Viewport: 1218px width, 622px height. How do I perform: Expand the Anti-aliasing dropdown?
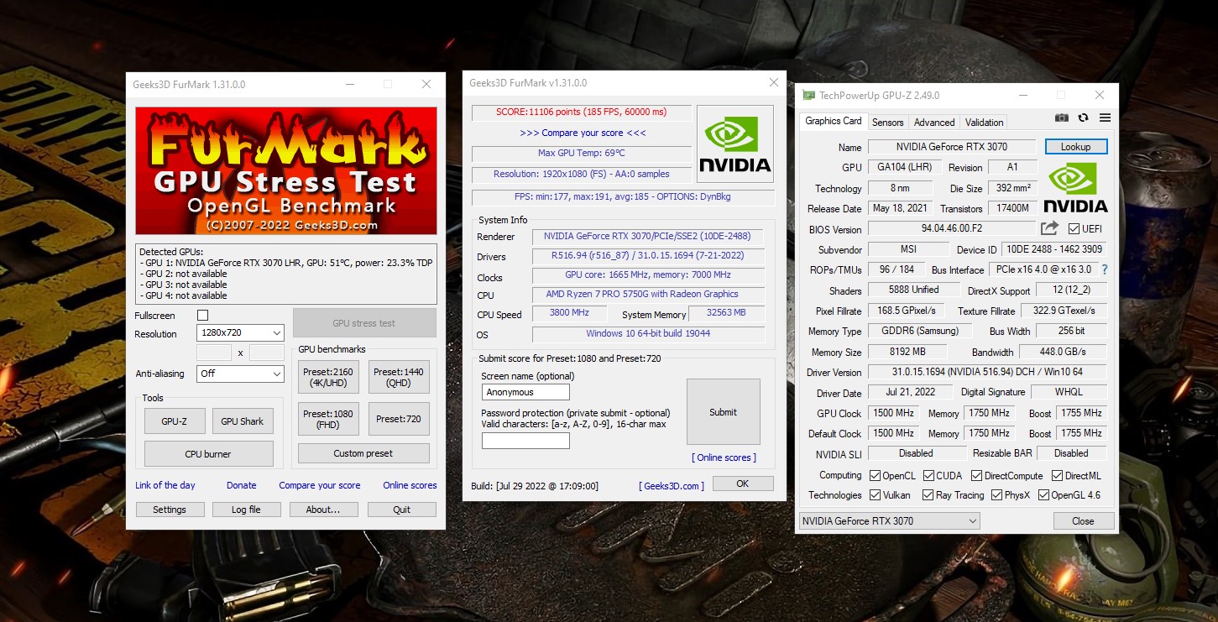240,374
